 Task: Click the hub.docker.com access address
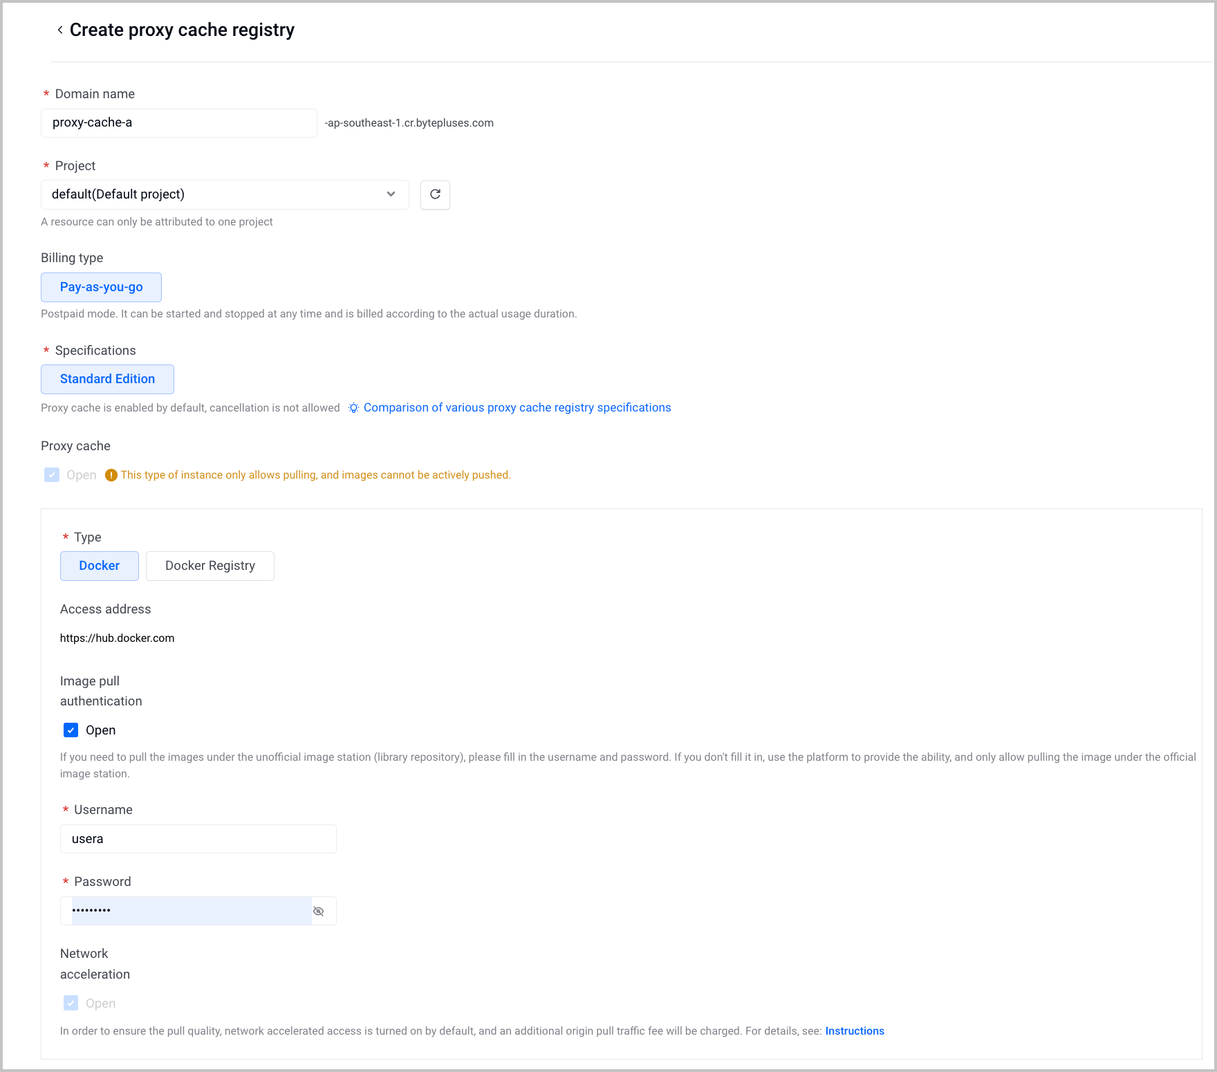click(118, 638)
